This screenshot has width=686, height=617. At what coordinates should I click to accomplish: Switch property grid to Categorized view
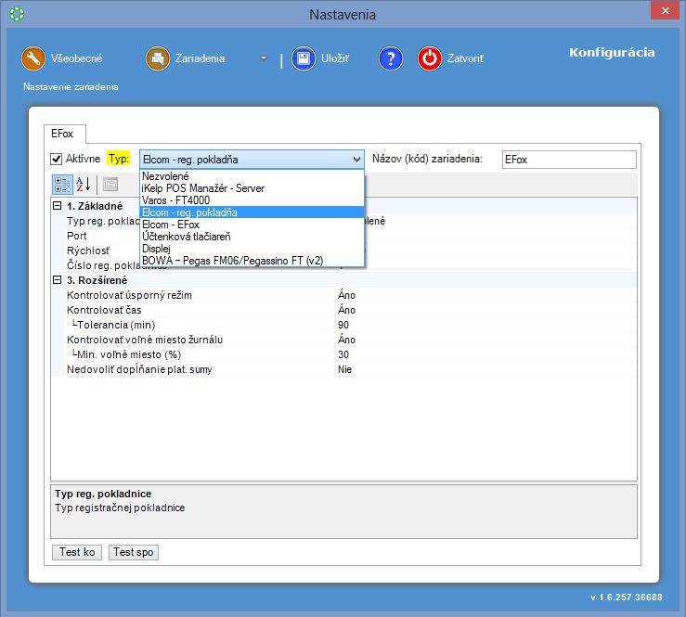(x=62, y=184)
